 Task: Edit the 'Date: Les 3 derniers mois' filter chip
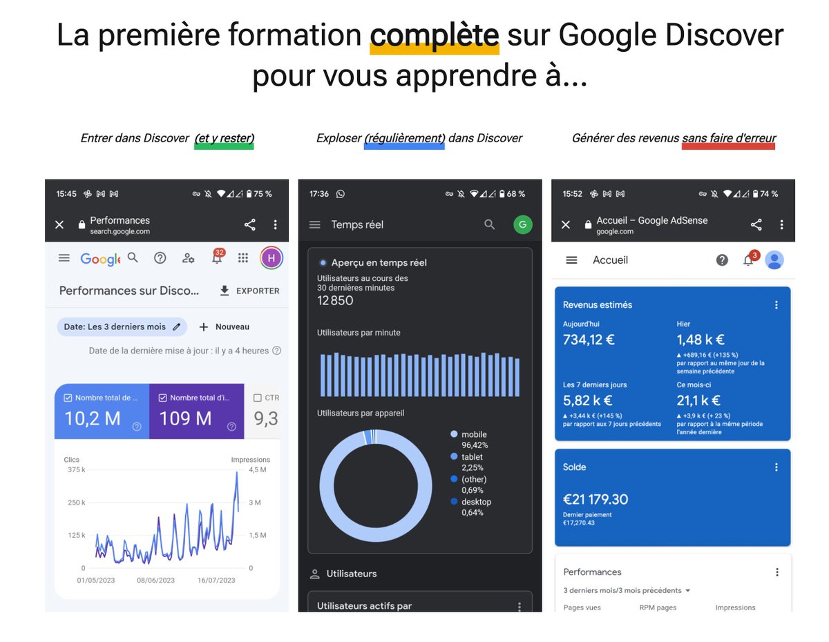[122, 327]
